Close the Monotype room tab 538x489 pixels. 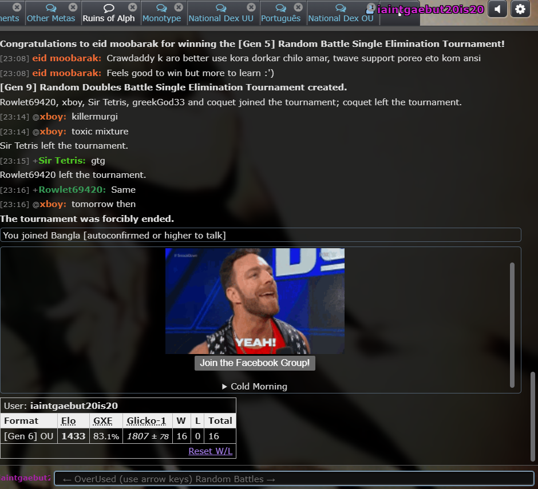click(x=179, y=7)
